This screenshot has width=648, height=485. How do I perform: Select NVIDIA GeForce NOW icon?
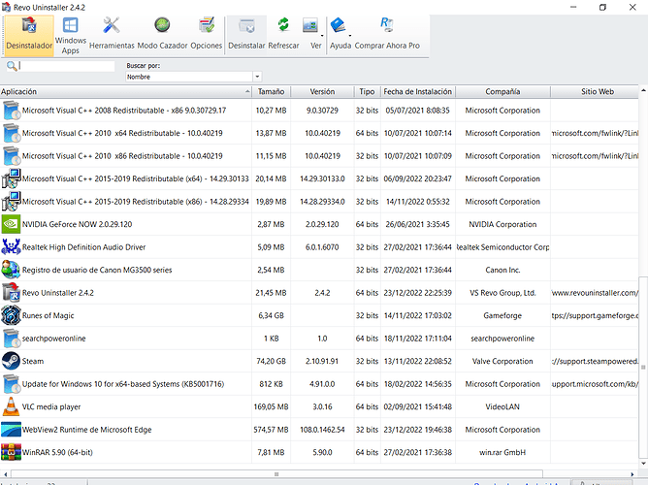pos(11,224)
